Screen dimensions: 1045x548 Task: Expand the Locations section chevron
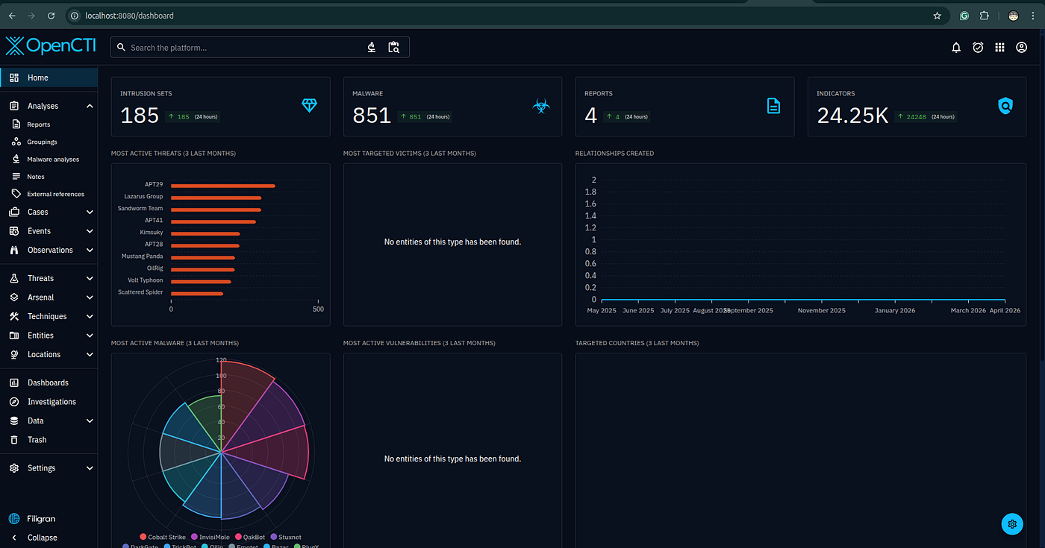(x=90, y=354)
